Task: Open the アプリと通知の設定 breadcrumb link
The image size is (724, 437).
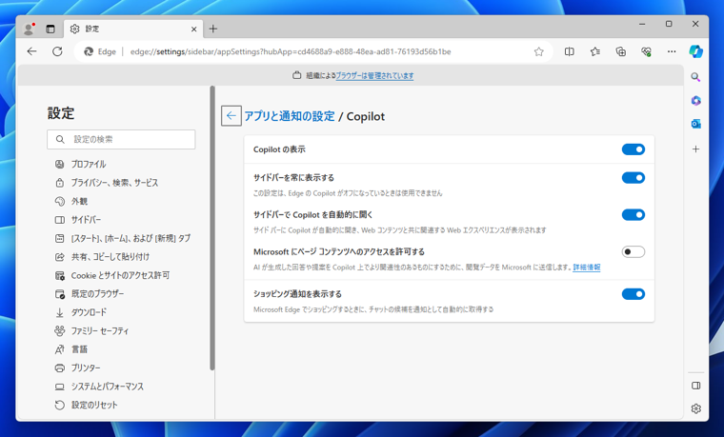Action: 289,116
